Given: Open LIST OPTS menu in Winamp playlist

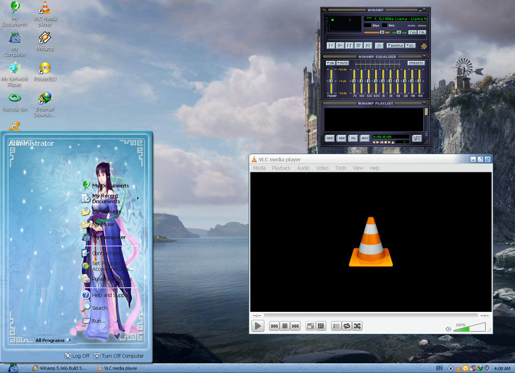Looking at the screenshot, I should coord(417,138).
